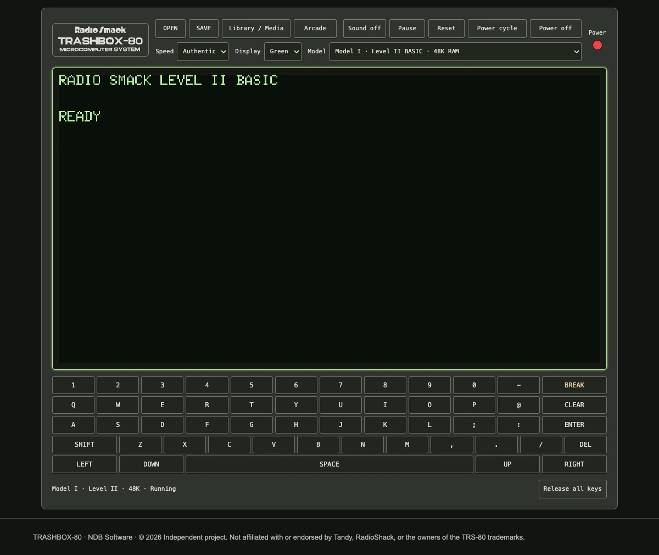Image resolution: width=659 pixels, height=555 pixels.
Task: Click the OPEN button
Action: point(170,29)
